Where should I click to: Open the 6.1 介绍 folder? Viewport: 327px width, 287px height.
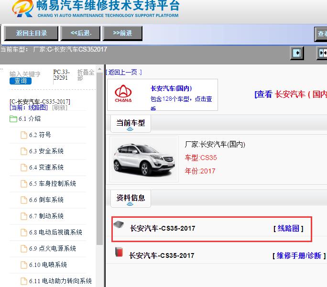click(30, 119)
